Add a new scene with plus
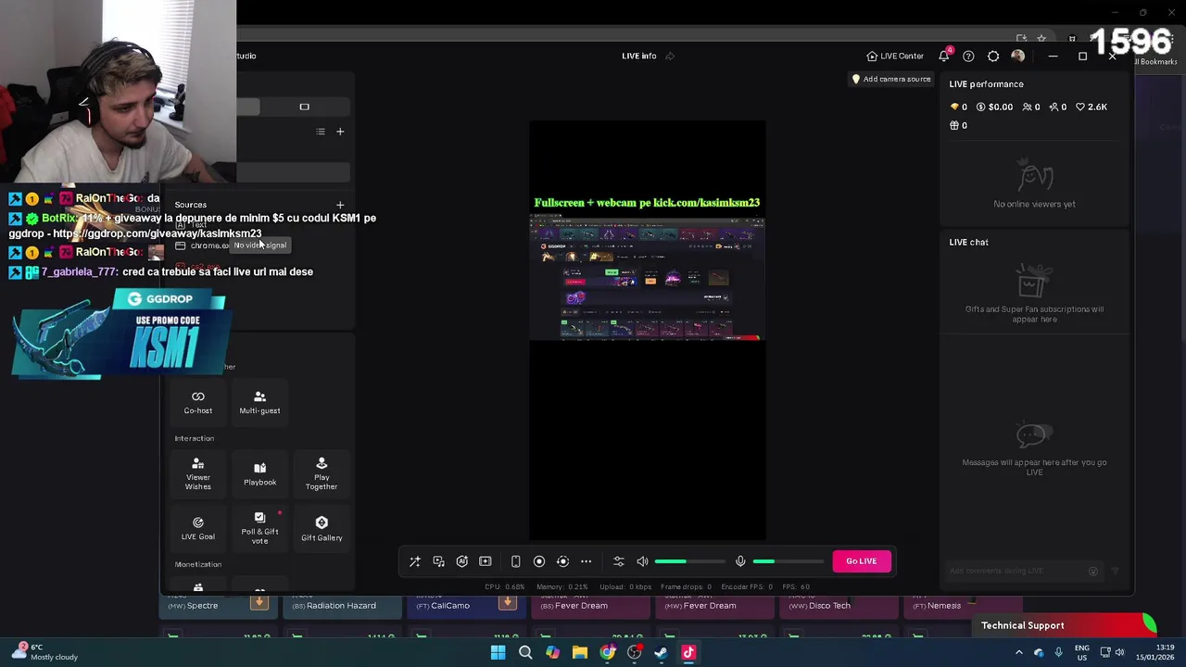The width and height of the screenshot is (1186, 667). (340, 132)
